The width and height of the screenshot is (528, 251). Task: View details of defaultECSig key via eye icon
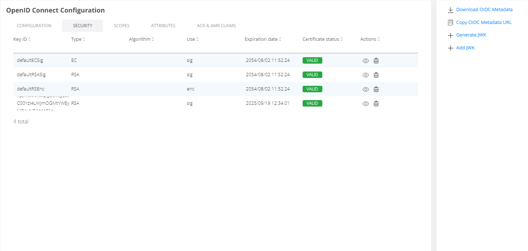click(365, 61)
